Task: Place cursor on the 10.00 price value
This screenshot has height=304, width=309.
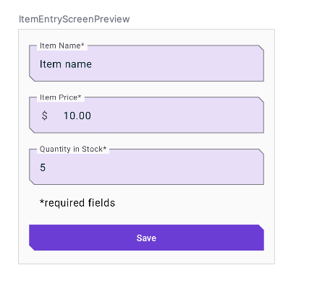Action: (77, 116)
